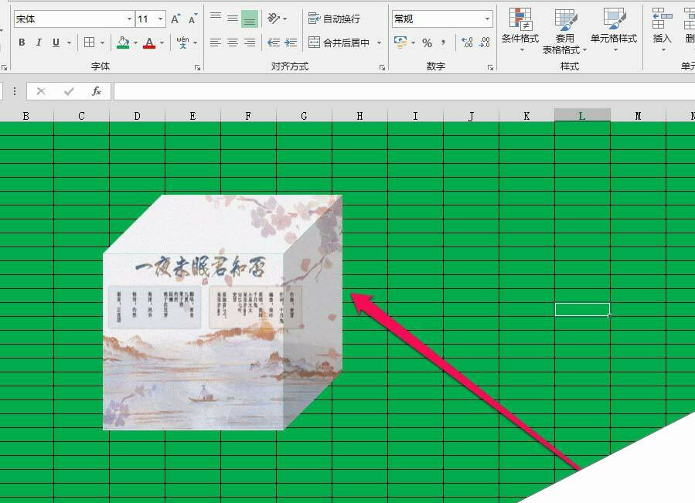
Task: Click formula bar options dots
Action: tap(15, 91)
